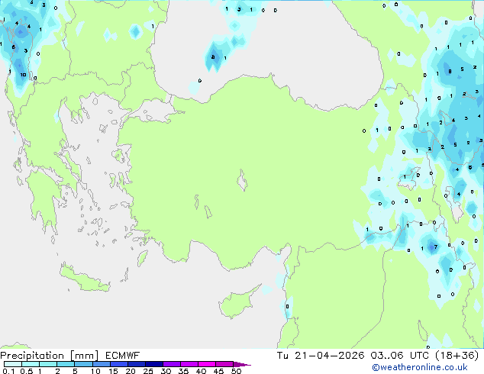The height and width of the screenshot is (374, 484).
Task: Click the Crete island on the map
Action: (85, 279)
